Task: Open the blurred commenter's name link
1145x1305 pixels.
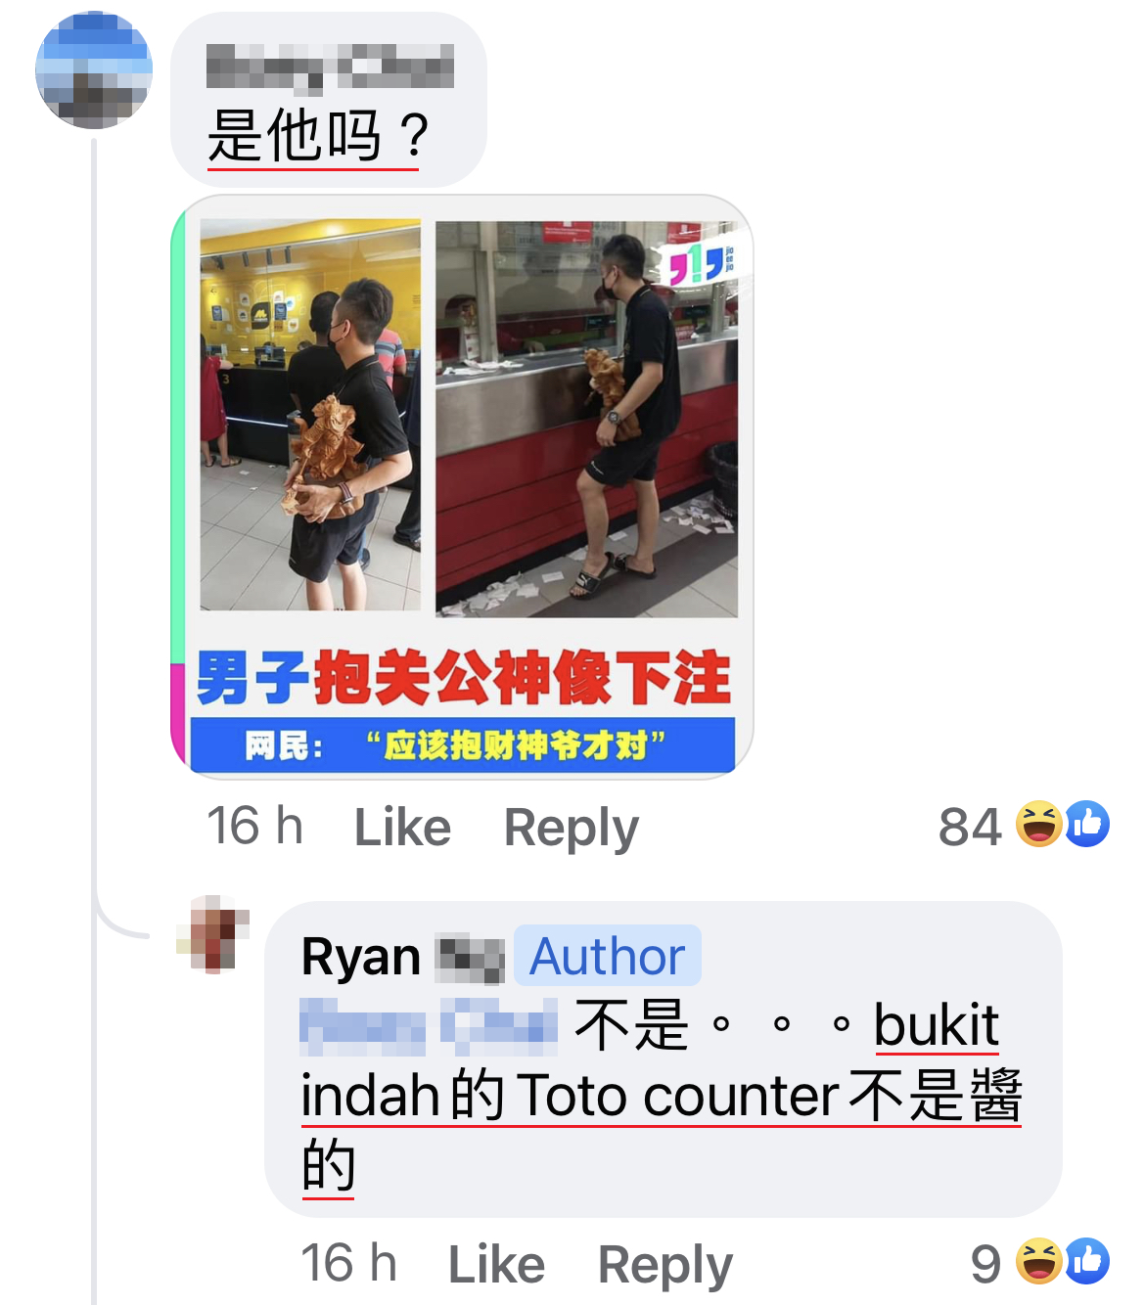Action: [x=330, y=68]
